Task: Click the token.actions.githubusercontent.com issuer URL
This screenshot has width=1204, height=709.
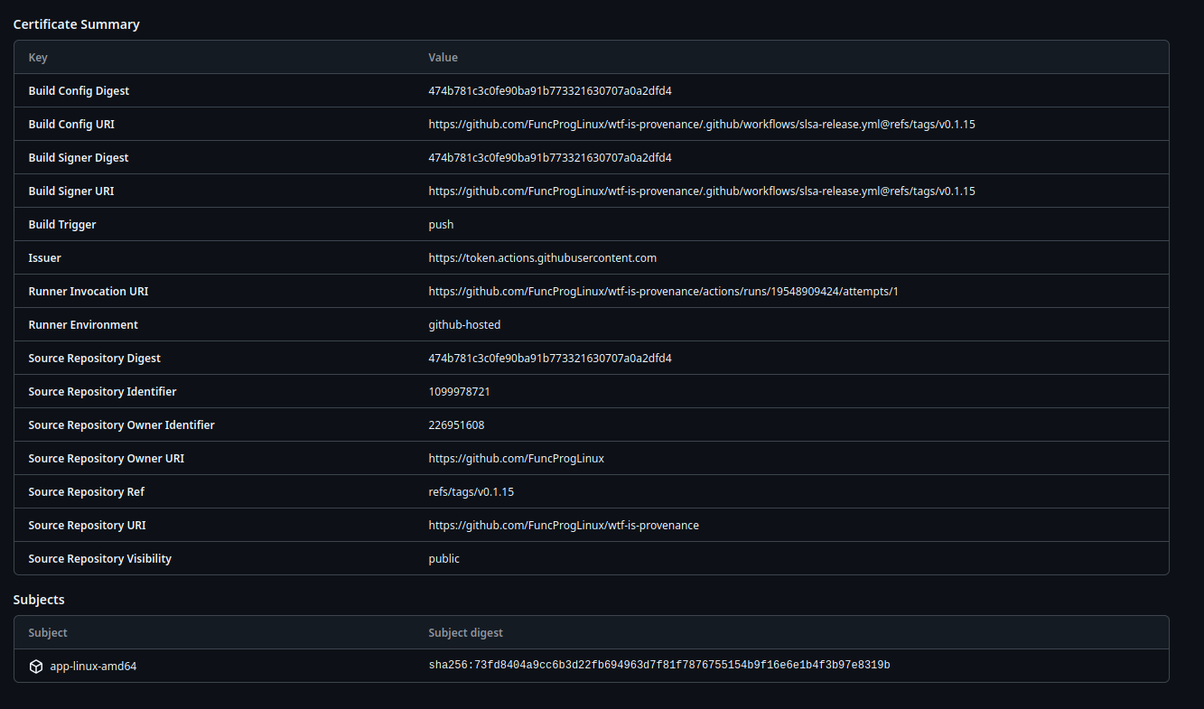Action: [542, 258]
